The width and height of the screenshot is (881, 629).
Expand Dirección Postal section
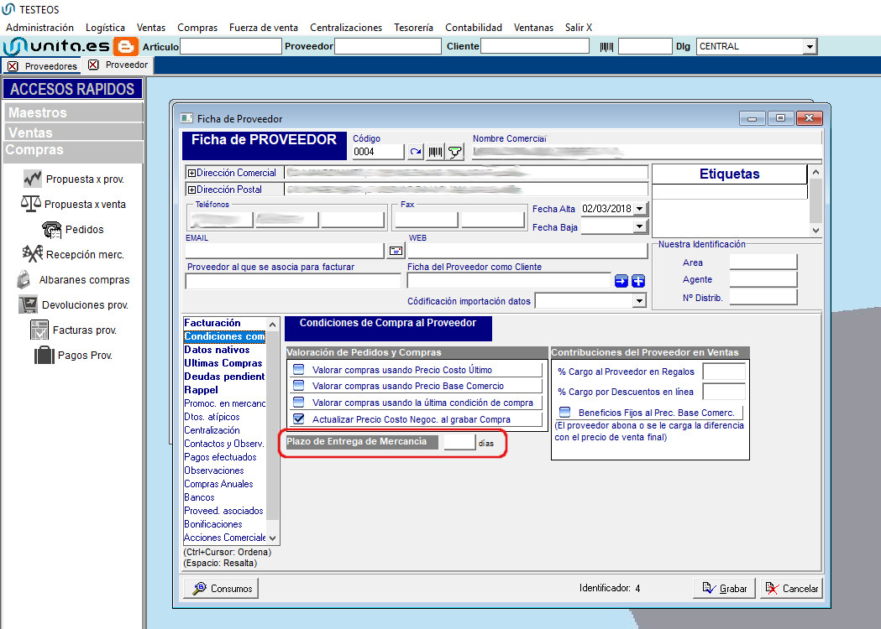[x=191, y=190]
